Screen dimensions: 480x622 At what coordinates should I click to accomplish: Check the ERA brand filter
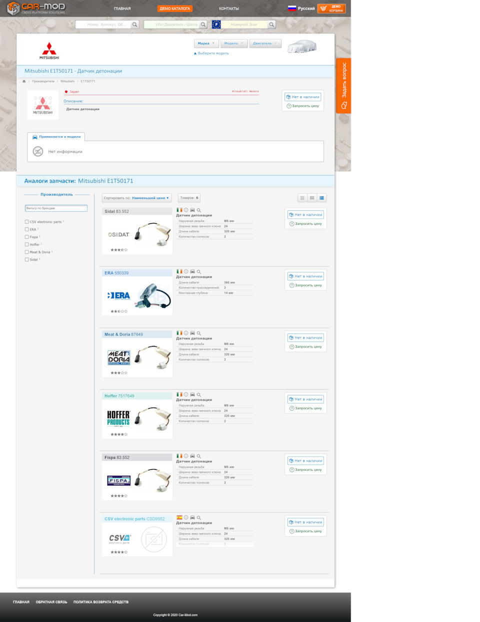(x=27, y=229)
